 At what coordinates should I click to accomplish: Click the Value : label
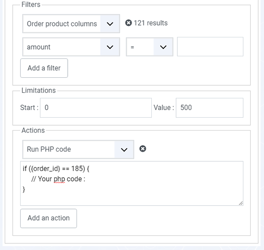tap(164, 108)
